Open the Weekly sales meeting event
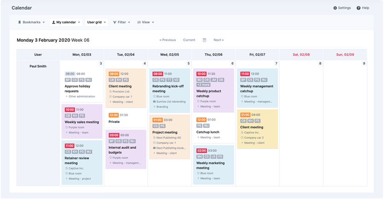 click(x=82, y=122)
